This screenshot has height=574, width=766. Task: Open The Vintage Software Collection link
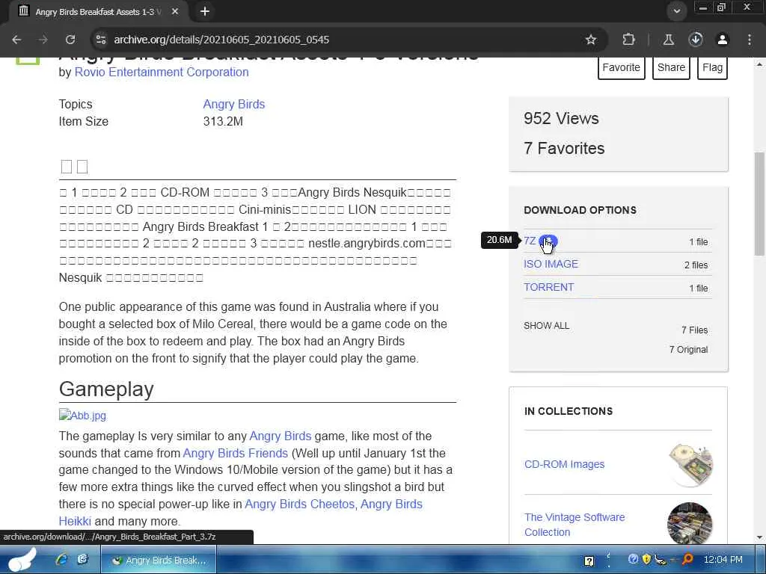[x=574, y=525]
